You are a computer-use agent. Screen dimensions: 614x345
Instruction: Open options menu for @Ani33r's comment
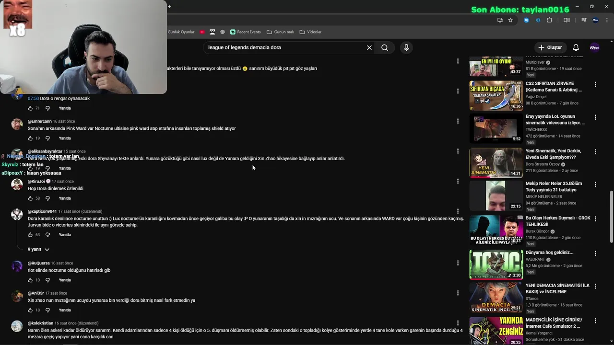click(x=458, y=293)
